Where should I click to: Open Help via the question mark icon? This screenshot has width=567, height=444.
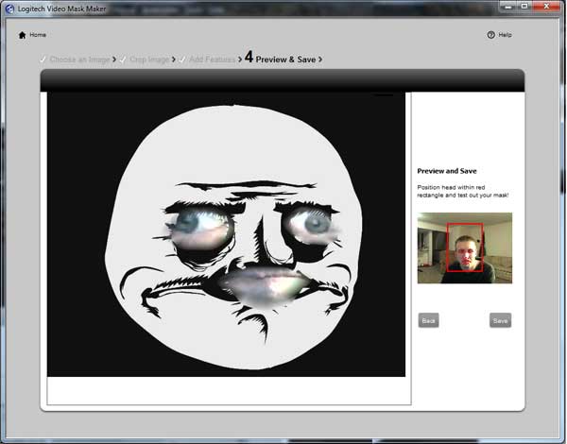490,35
